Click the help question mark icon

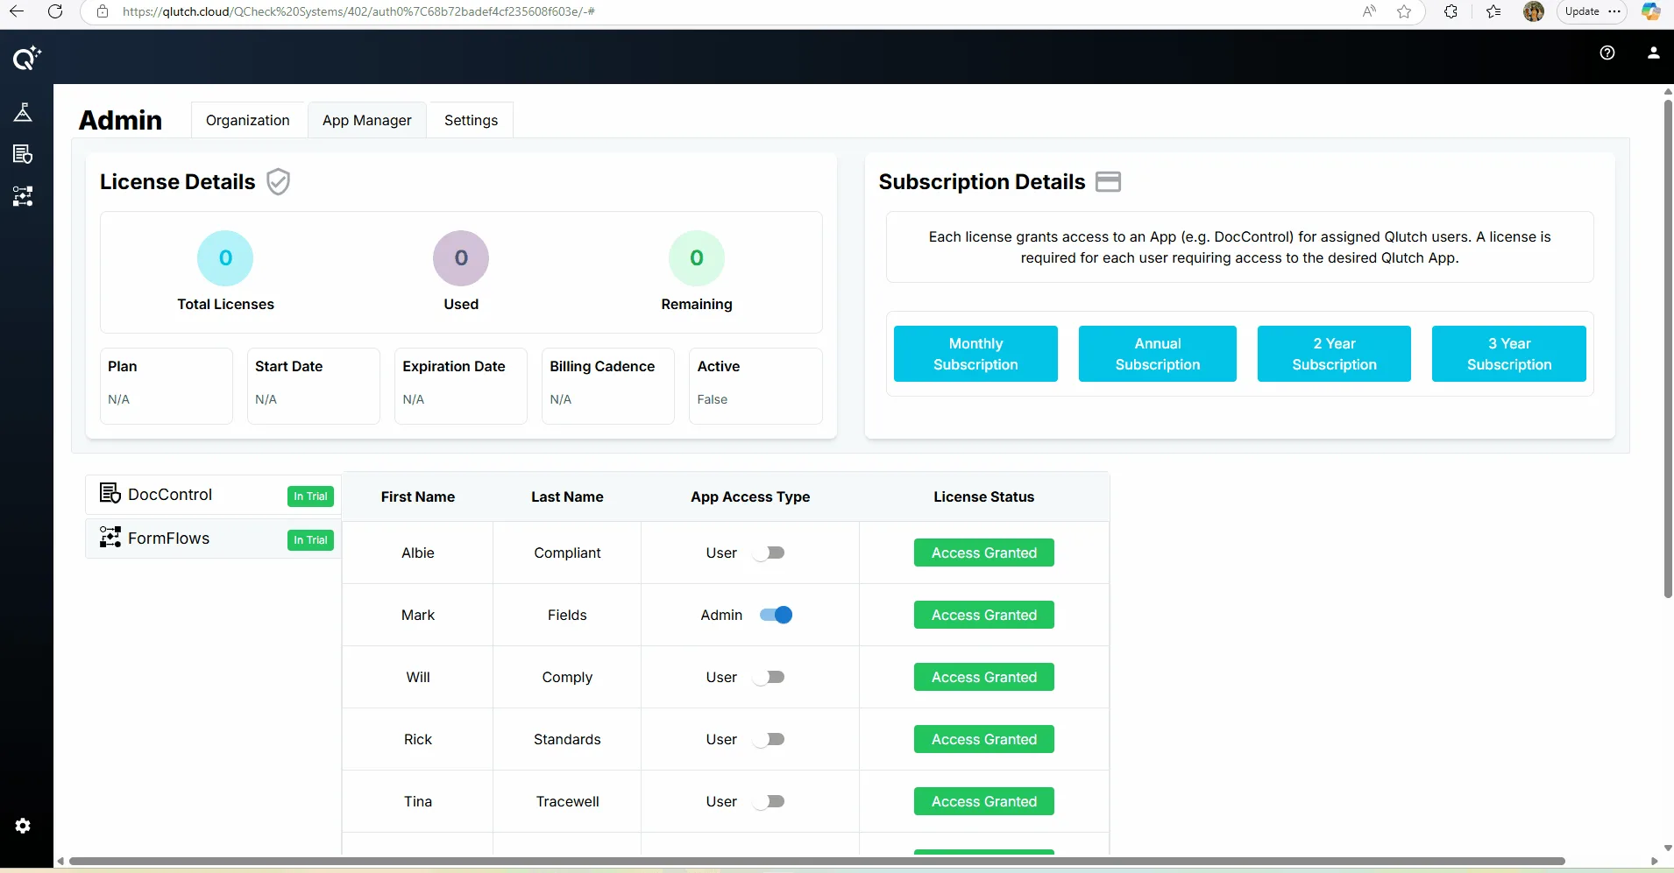pyautogui.click(x=1607, y=53)
